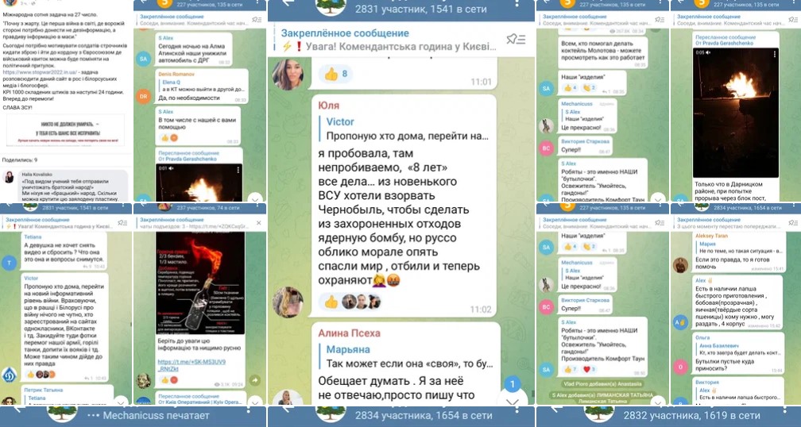The height and width of the screenshot is (427, 801).
Task: Open the orange DR avatar
Action: coord(144,96)
